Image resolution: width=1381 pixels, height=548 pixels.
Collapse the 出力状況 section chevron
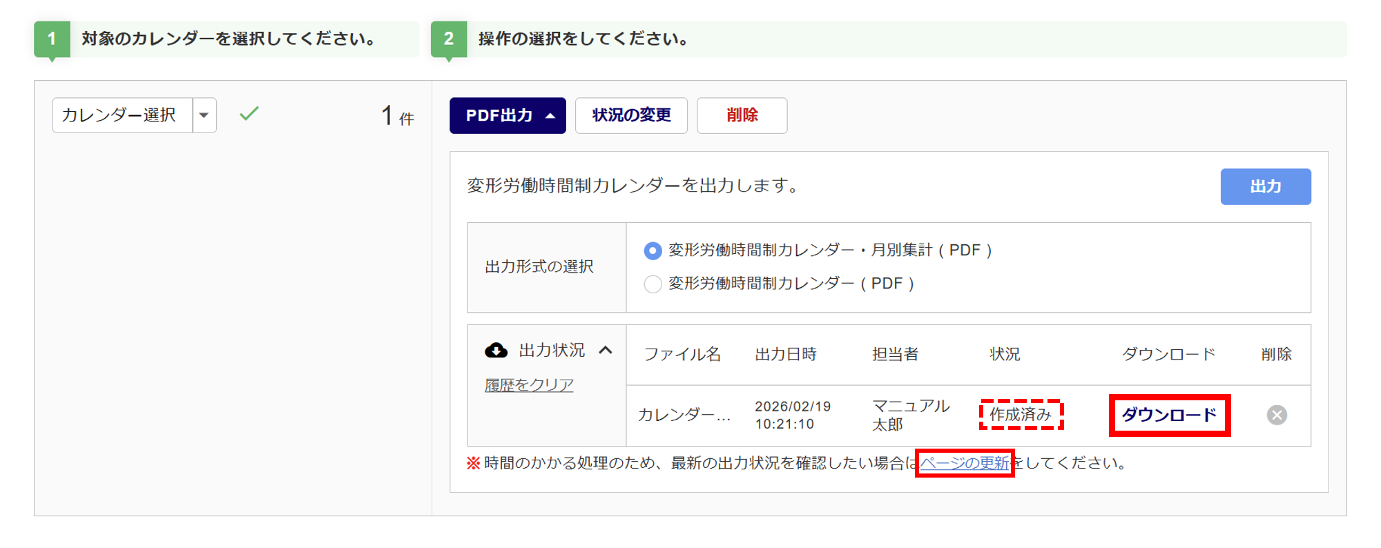(x=606, y=351)
